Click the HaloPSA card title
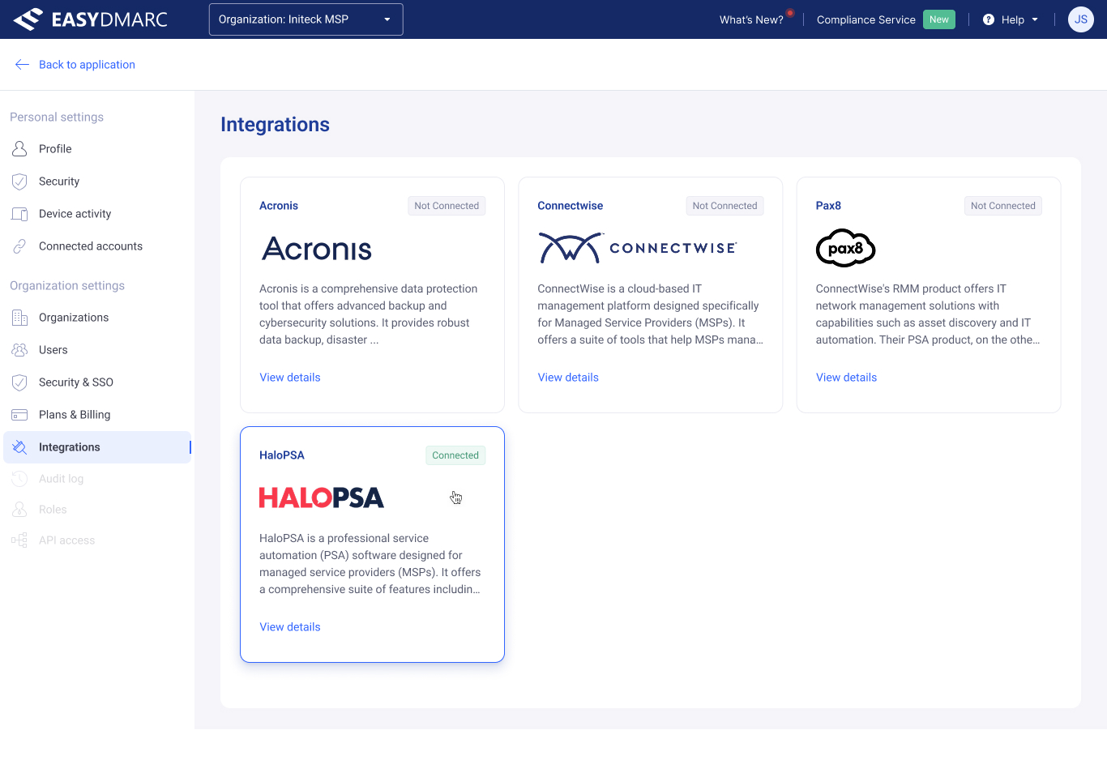Image resolution: width=1107 pixels, height=773 pixels. (282, 455)
